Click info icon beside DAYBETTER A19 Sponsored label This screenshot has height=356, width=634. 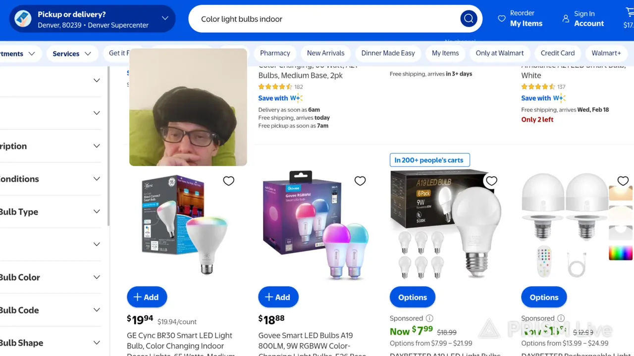click(x=429, y=318)
